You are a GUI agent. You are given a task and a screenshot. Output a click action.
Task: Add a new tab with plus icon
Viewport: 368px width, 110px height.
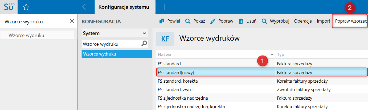[x=165, y=7]
